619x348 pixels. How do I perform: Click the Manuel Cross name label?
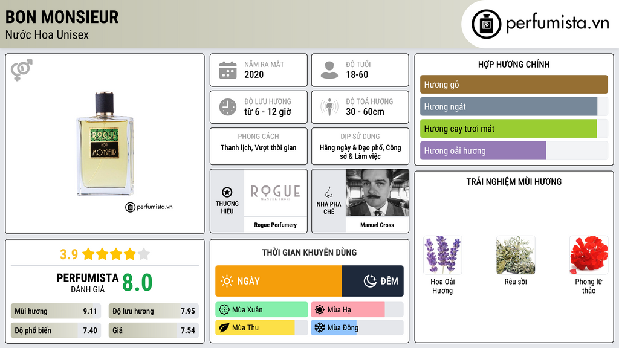377,225
